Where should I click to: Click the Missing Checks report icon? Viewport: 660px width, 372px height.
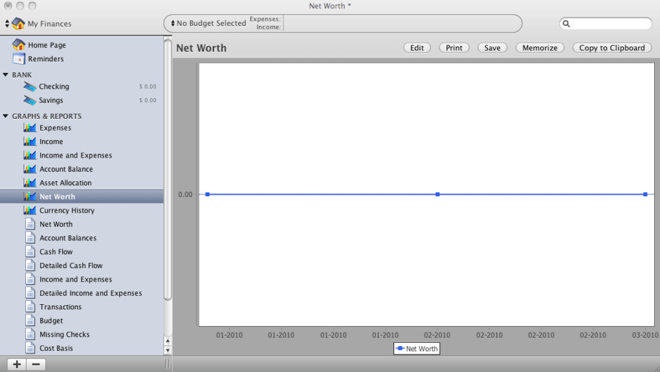[x=30, y=334]
